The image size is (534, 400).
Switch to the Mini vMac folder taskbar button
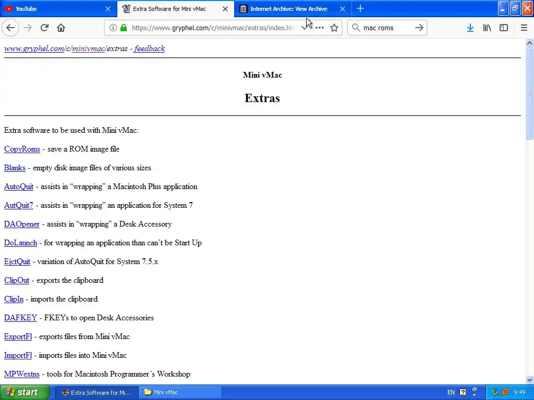tap(180, 392)
